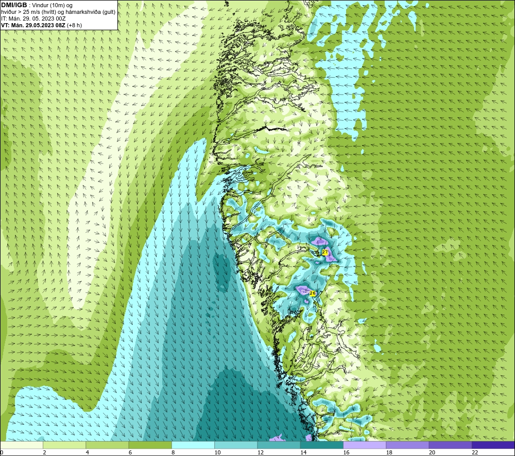Click the scale label 10
The height and width of the screenshot is (456, 515).
click(x=218, y=452)
